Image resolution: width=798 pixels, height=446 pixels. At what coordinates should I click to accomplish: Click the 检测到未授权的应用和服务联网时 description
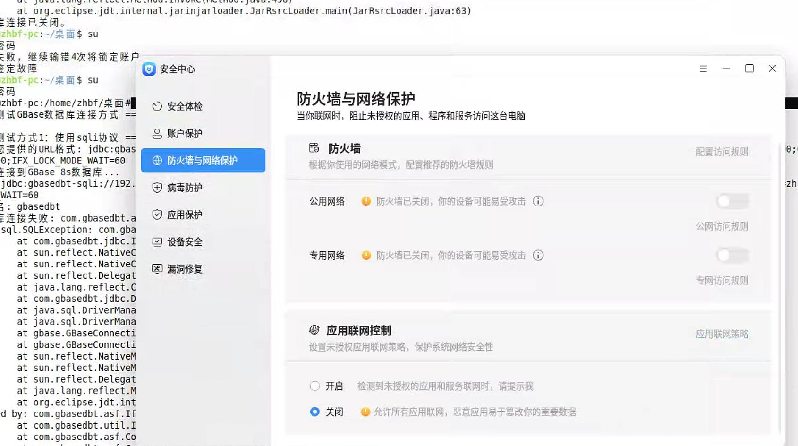(445, 386)
